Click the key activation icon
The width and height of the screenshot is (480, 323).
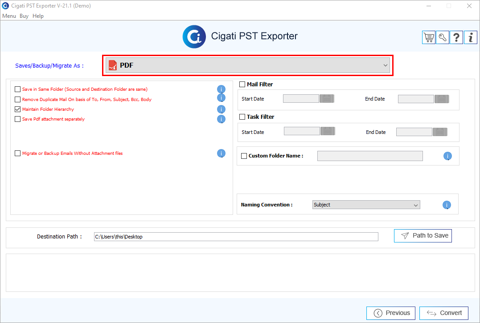(443, 37)
